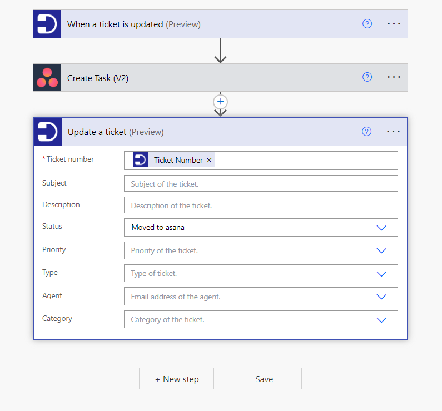Click the Ticket number label
442x411 pixels.
tap(70, 159)
